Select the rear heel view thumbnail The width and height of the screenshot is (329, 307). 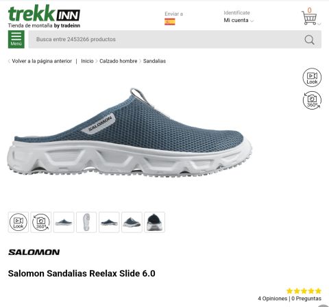coord(154,222)
